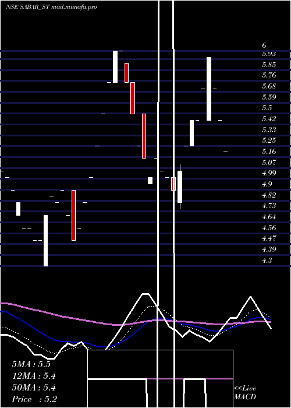
Task: Open the <<Live MACD link
Action: pyautogui.click(x=245, y=393)
